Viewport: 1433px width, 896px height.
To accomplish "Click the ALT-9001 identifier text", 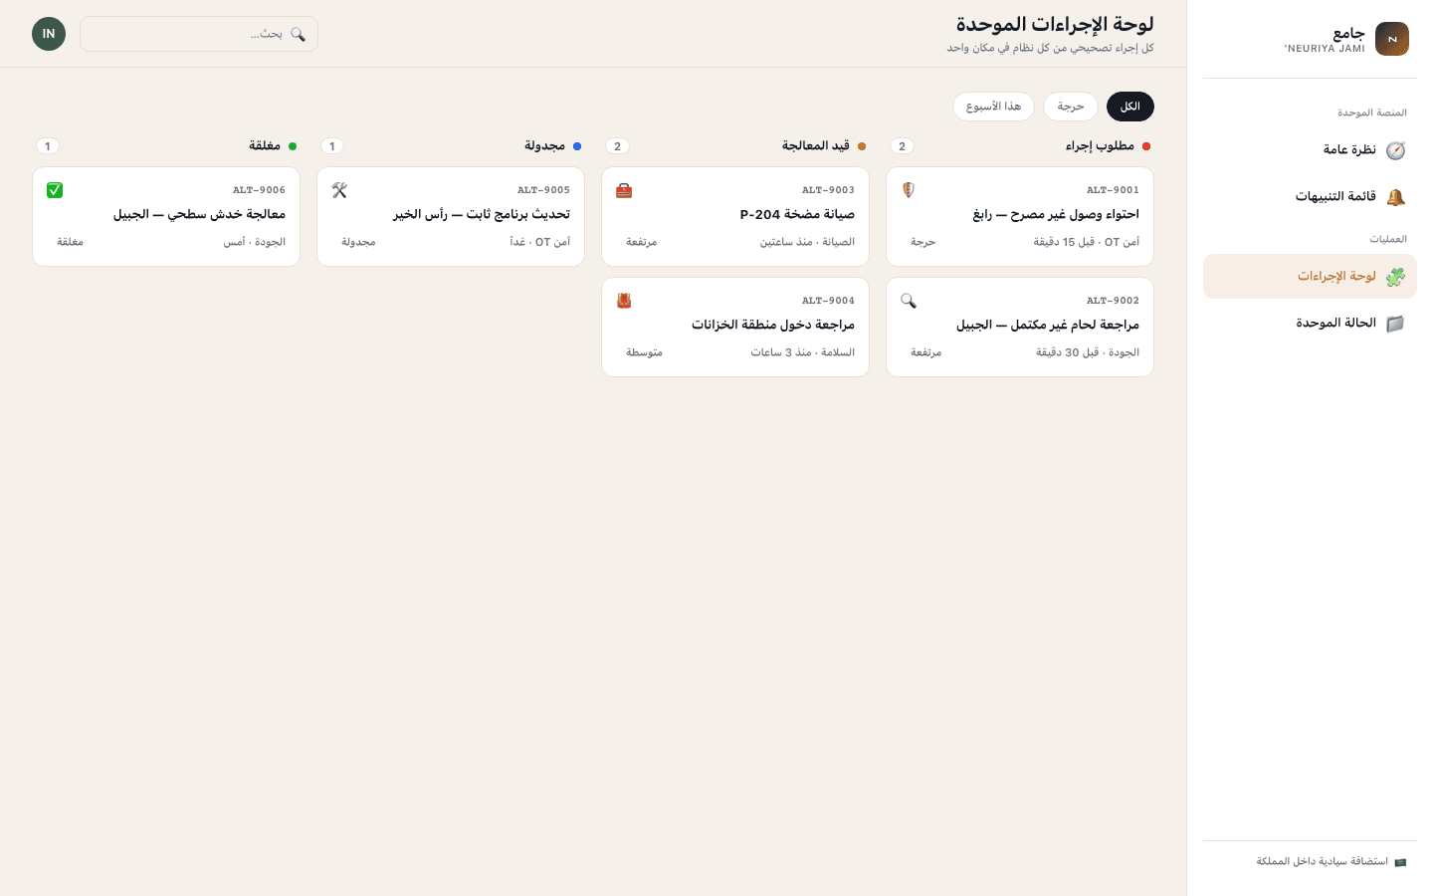I will (x=1113, y=190).
